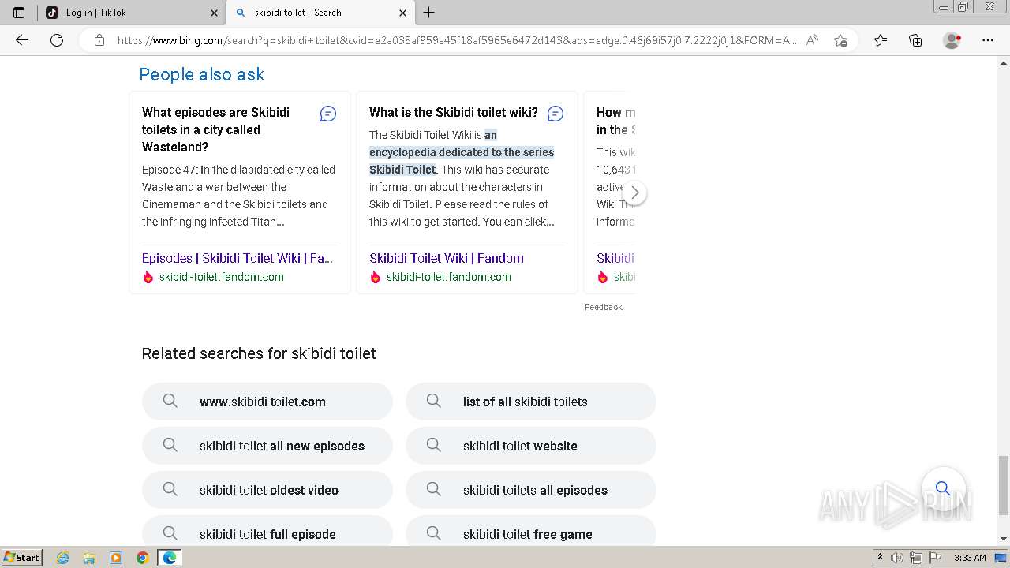Open the browser profile menu
This screenshot has width=1010, height=568.
(952, 40)
